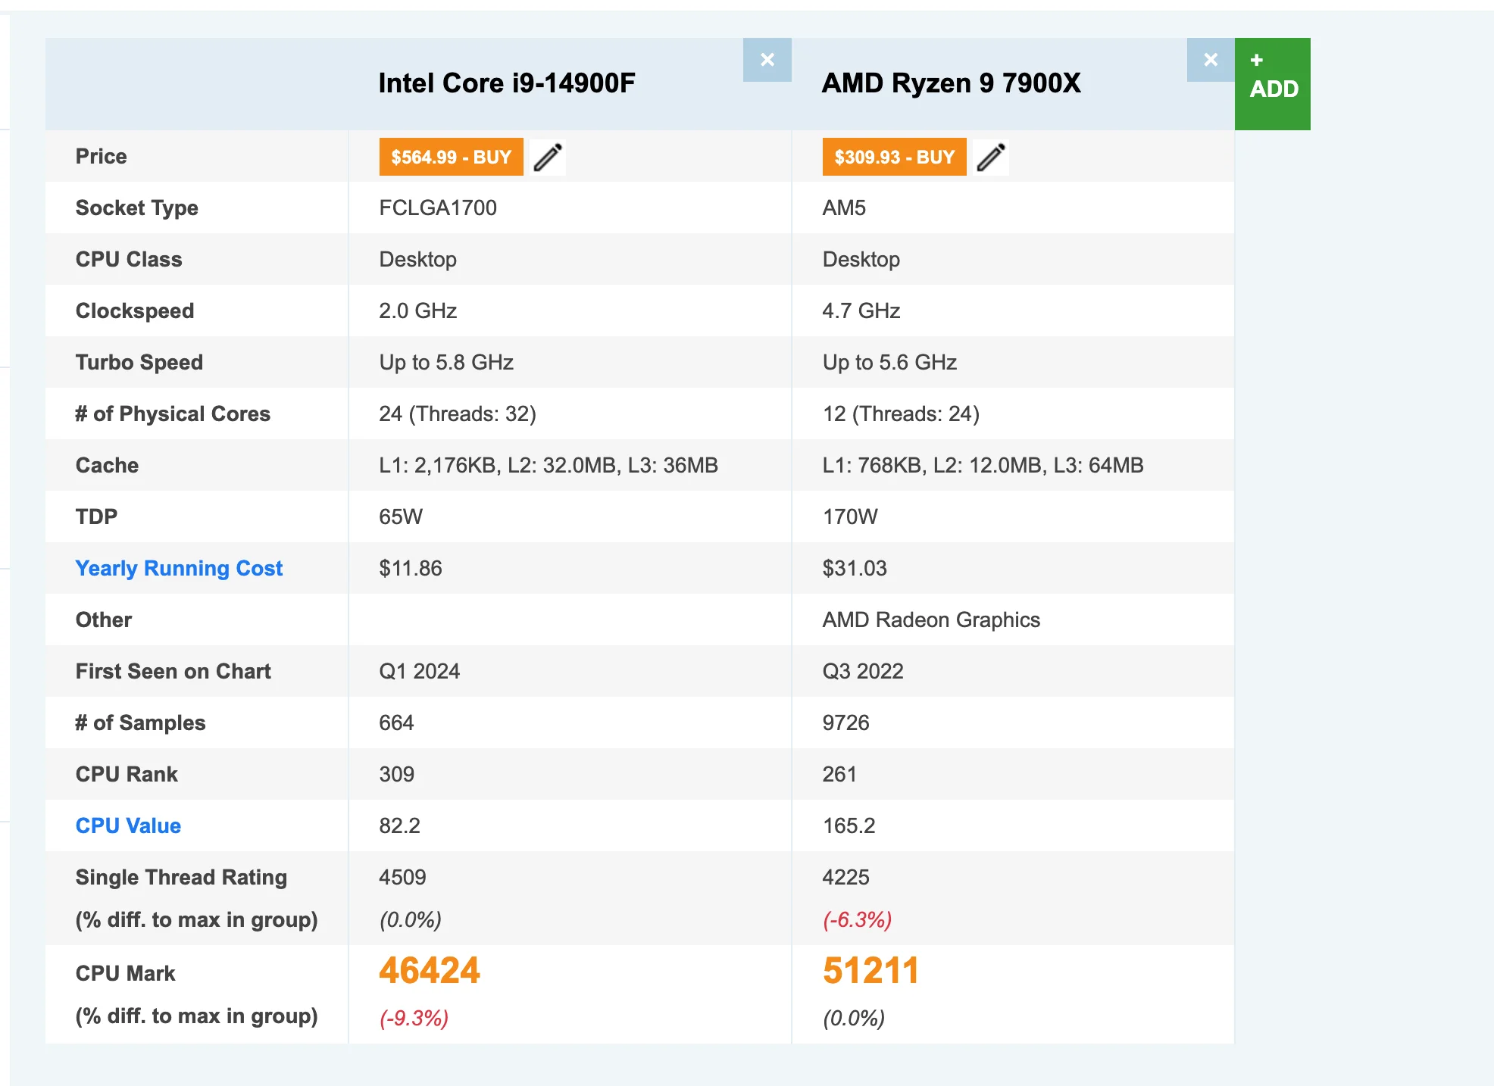Click Intel cache value with L3: 36MB
This screenshot has width=1494, height=1086.
549,465
